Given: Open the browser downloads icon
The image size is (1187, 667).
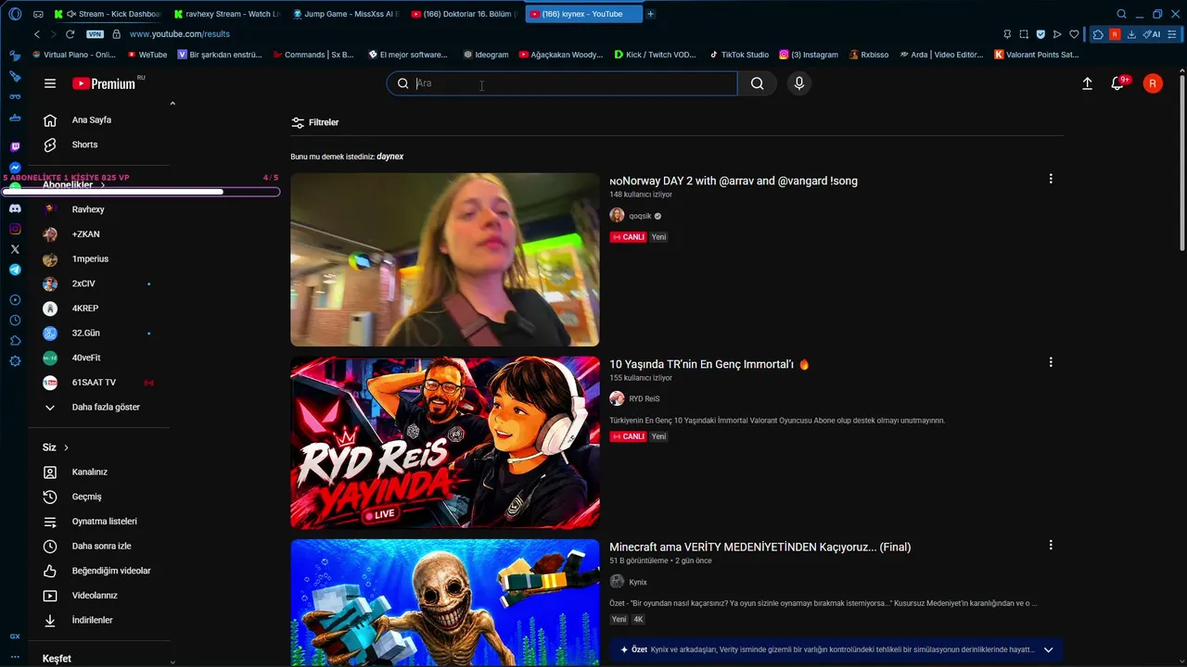Looking at the screenshot, I should 1131,34.
